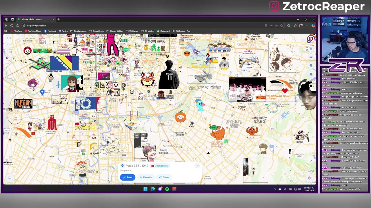
Task: Open the alliance group icon
Action: pyautogui.click(x=311, y=57)
